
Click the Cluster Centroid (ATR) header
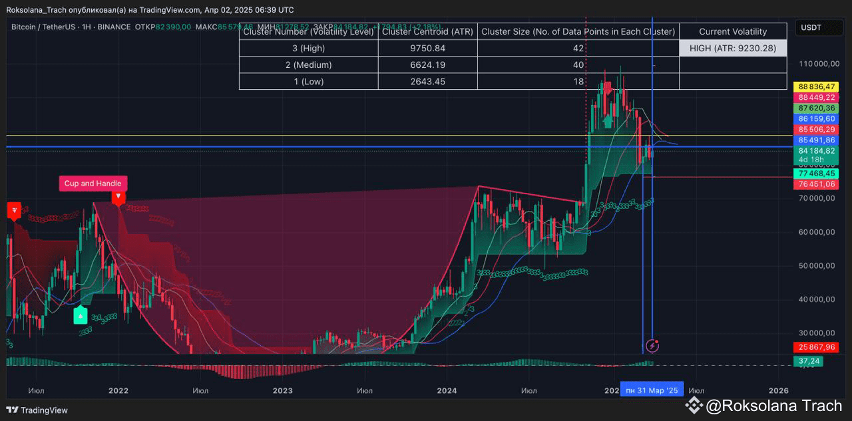[x=428, y=31]
